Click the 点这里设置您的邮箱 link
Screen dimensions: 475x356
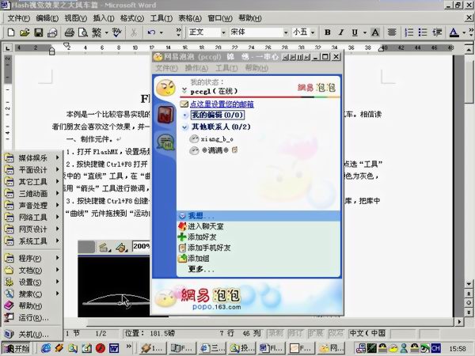tap(222, 104)
